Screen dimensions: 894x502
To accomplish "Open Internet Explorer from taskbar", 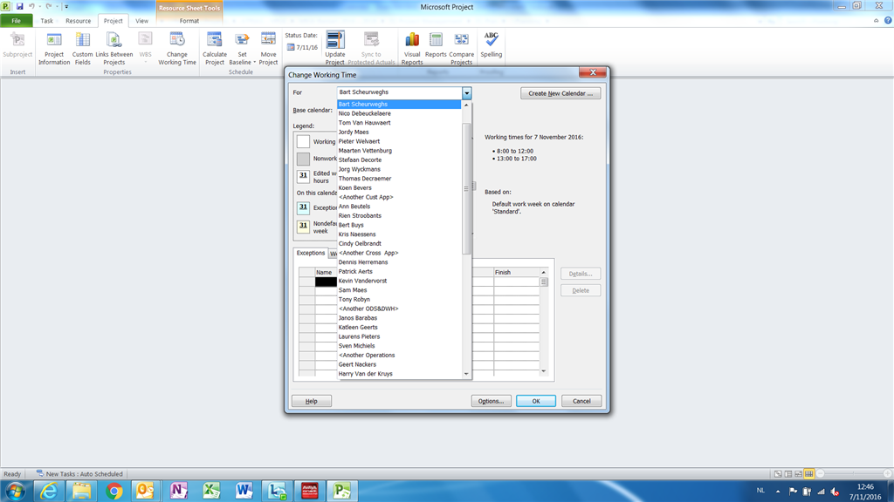I will pos(49,491).
